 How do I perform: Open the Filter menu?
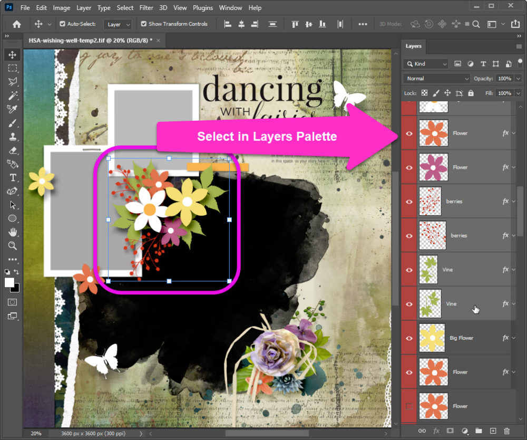[x=147, y=8]
